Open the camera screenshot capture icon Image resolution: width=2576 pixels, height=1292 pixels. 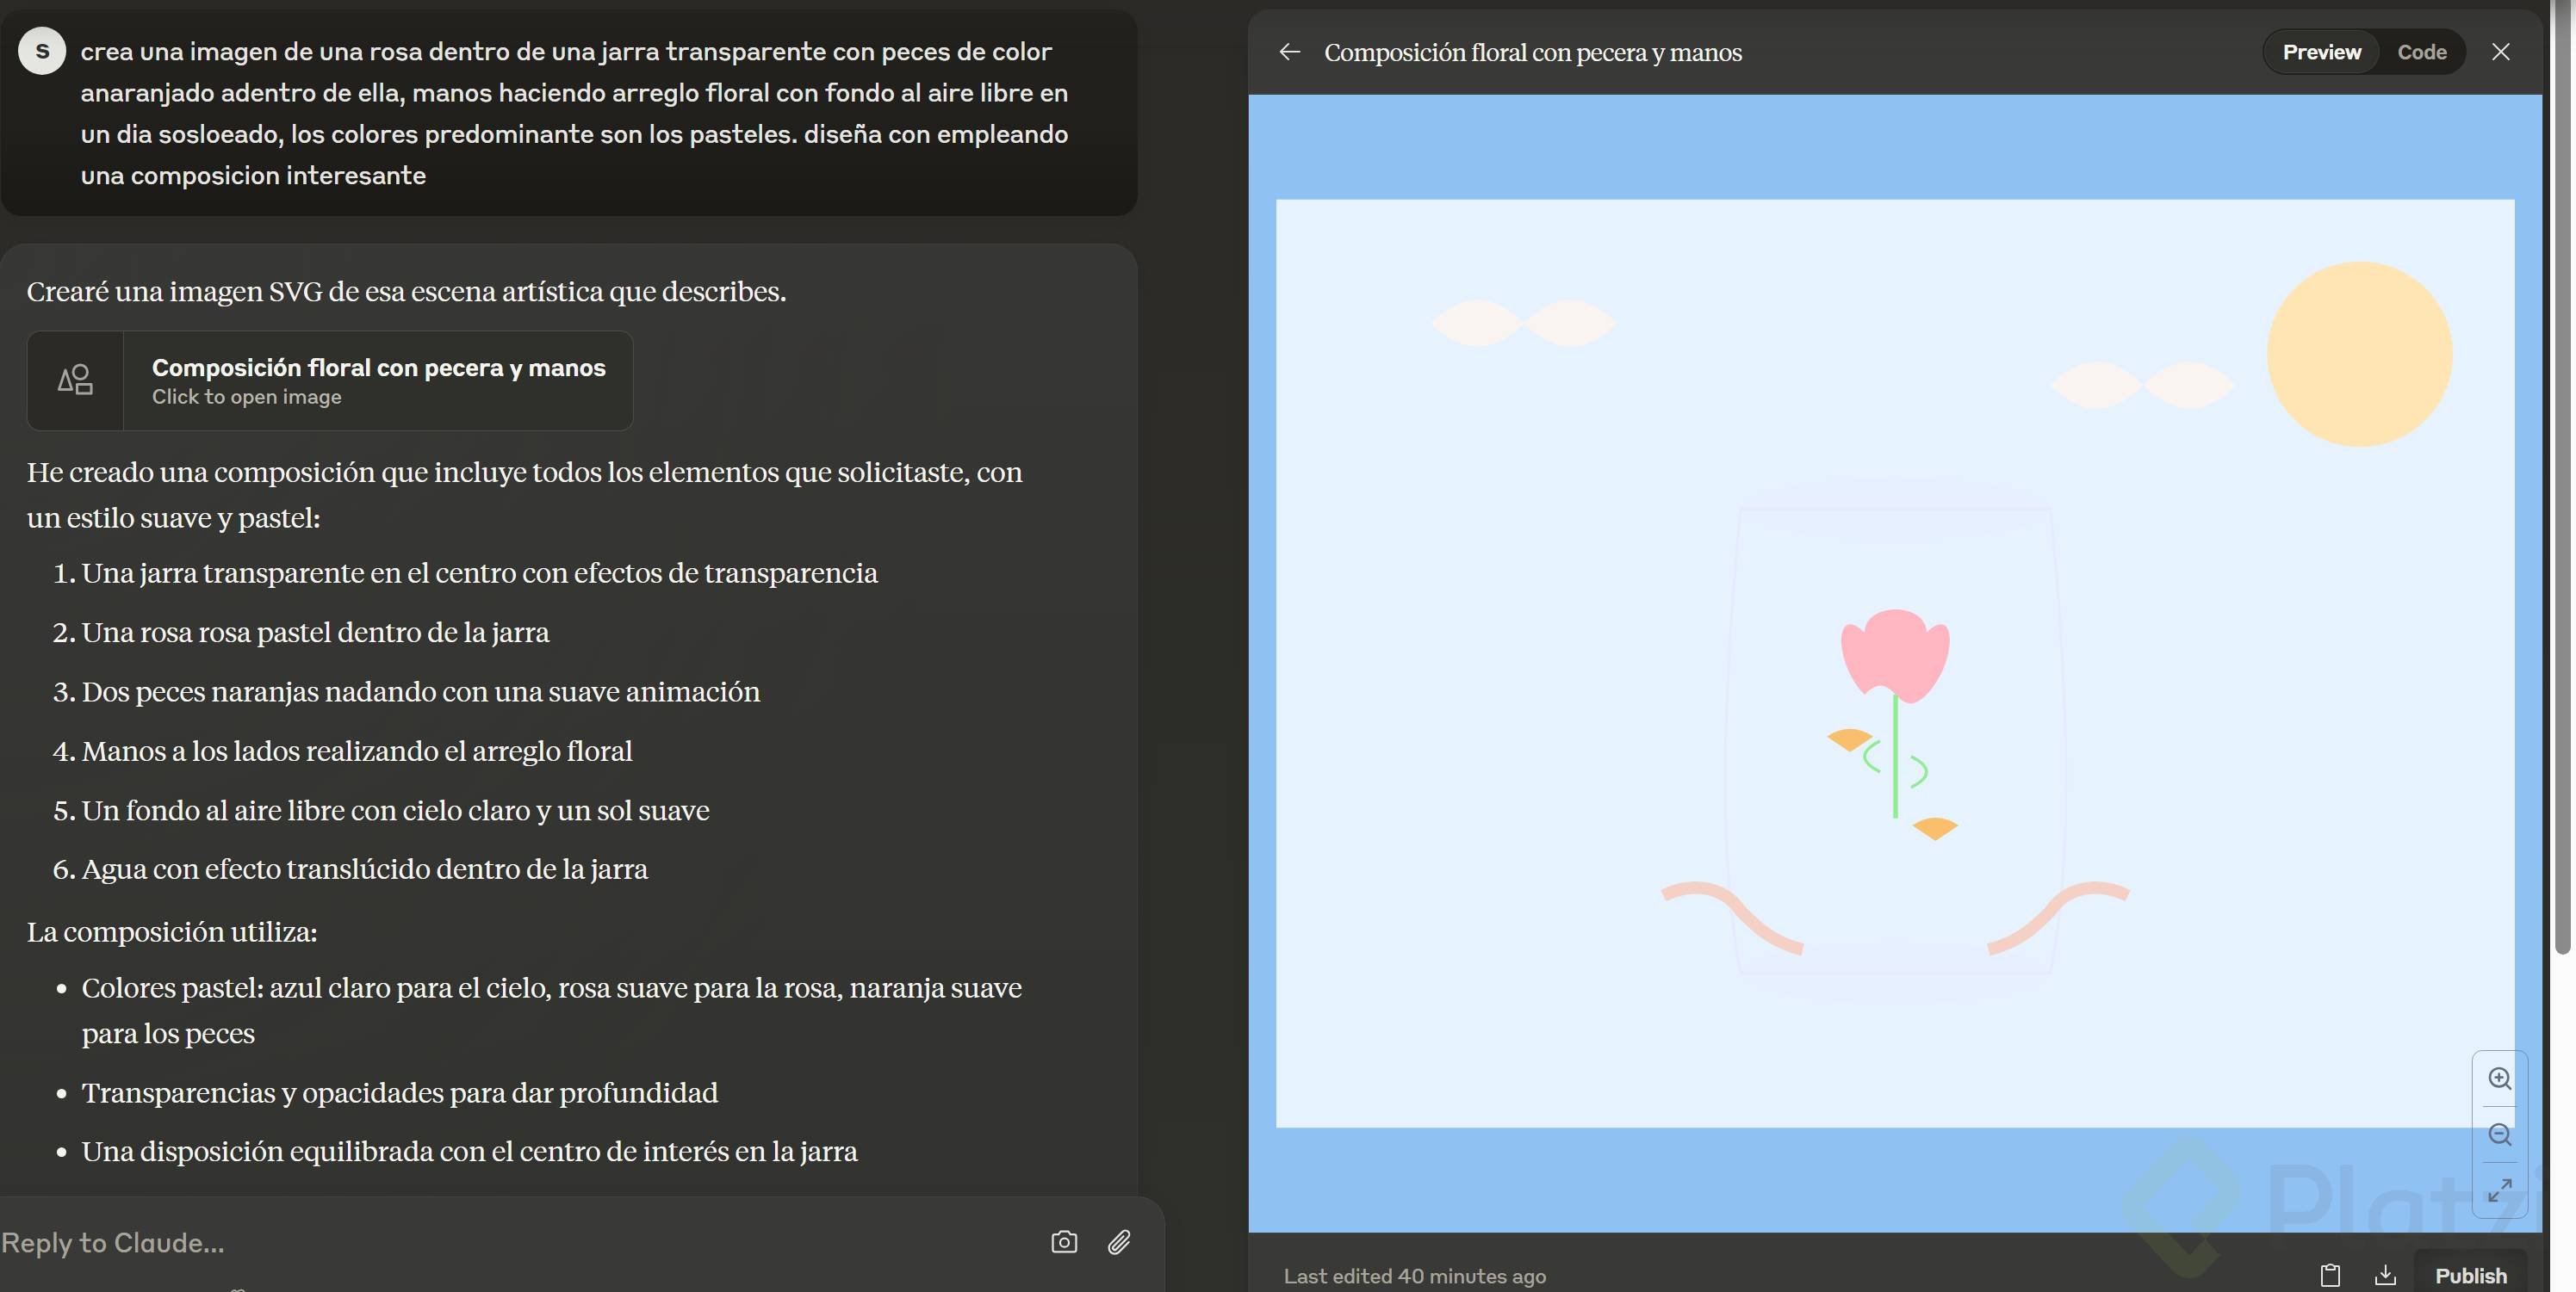(x=1064, y=1242)
